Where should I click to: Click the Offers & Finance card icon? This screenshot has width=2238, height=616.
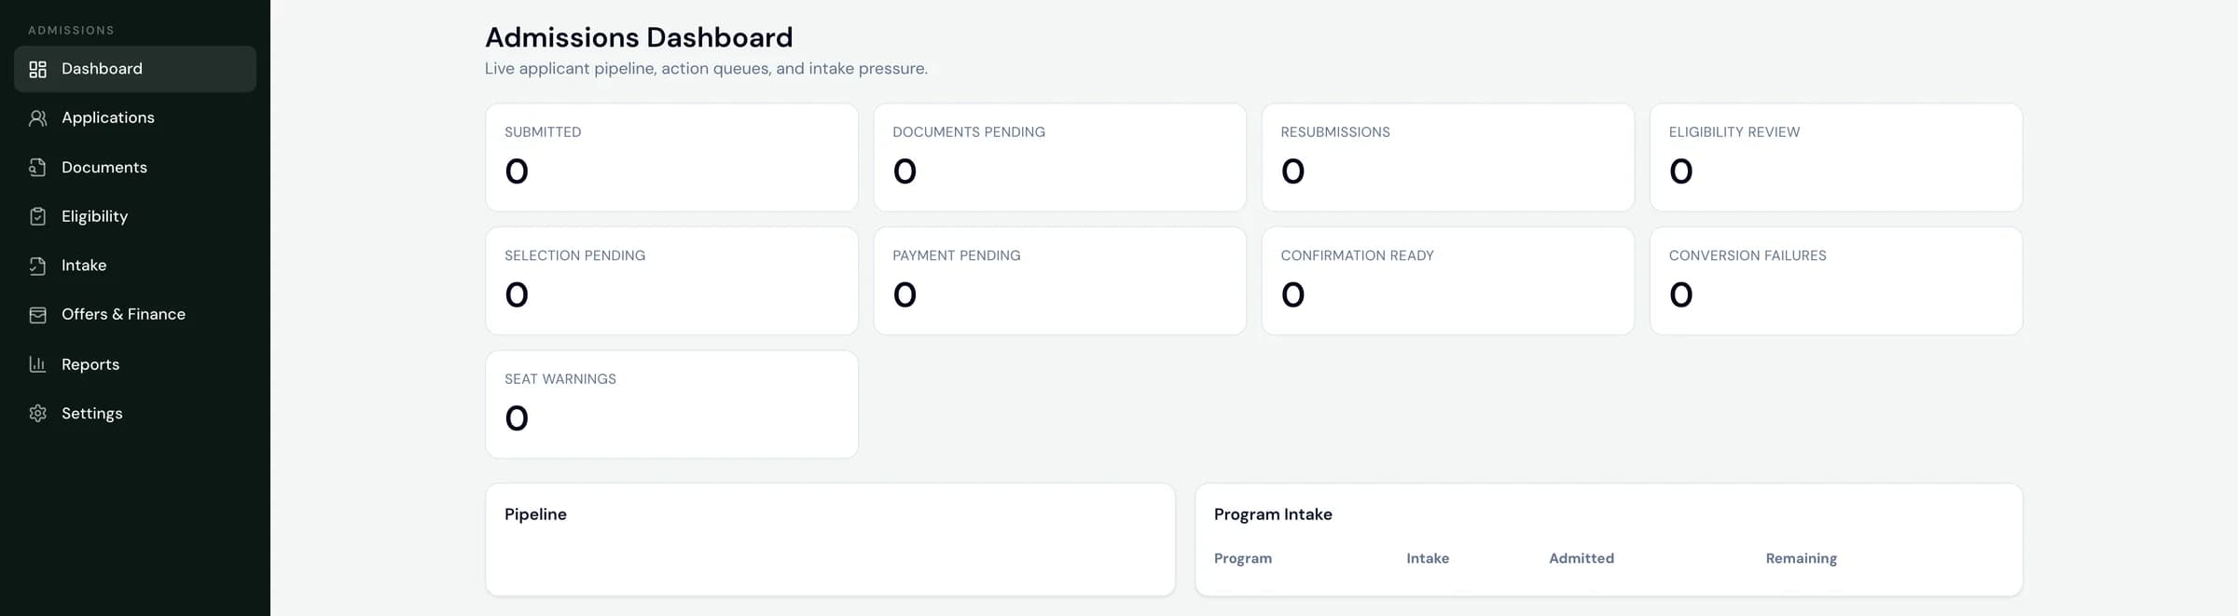pos(37,315)
